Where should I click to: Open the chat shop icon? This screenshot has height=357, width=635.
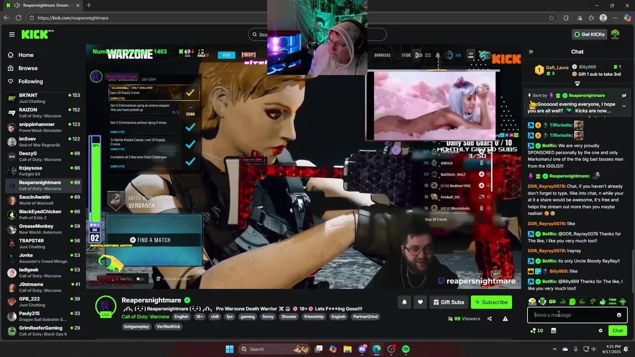[x=554, y=331]
